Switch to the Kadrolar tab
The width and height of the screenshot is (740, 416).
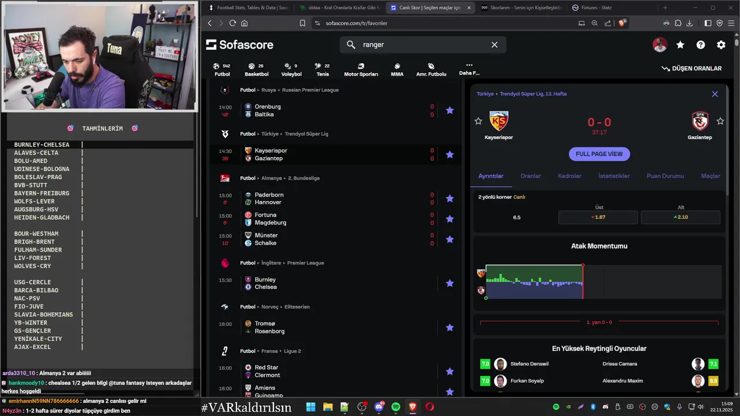569,176
